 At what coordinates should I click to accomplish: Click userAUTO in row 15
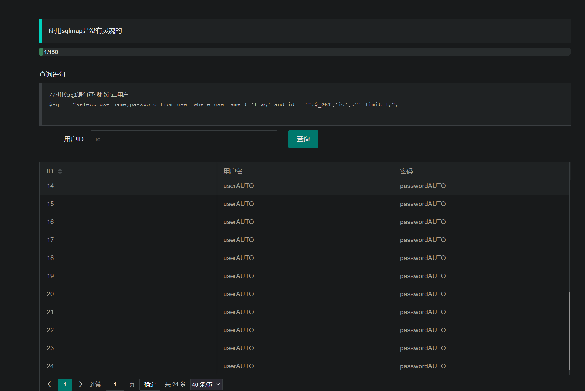[x=239, y=204]
